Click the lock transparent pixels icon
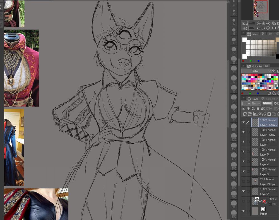Viewport: 279px width, 220px height. tap(263, 108)
